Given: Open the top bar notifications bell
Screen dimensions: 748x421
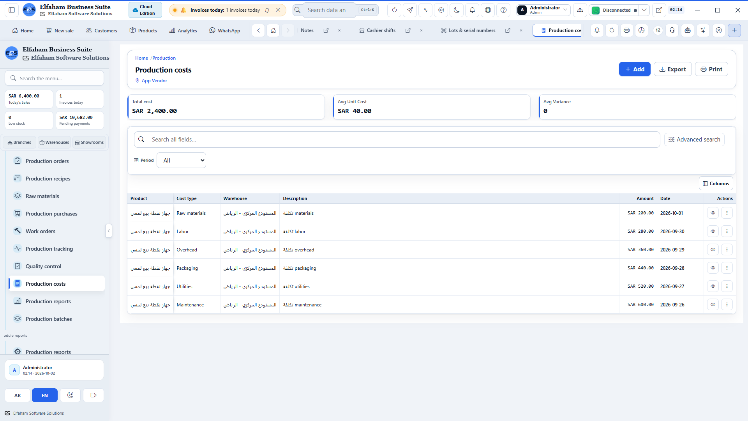Looking at the screenshot, I should 472,10.
